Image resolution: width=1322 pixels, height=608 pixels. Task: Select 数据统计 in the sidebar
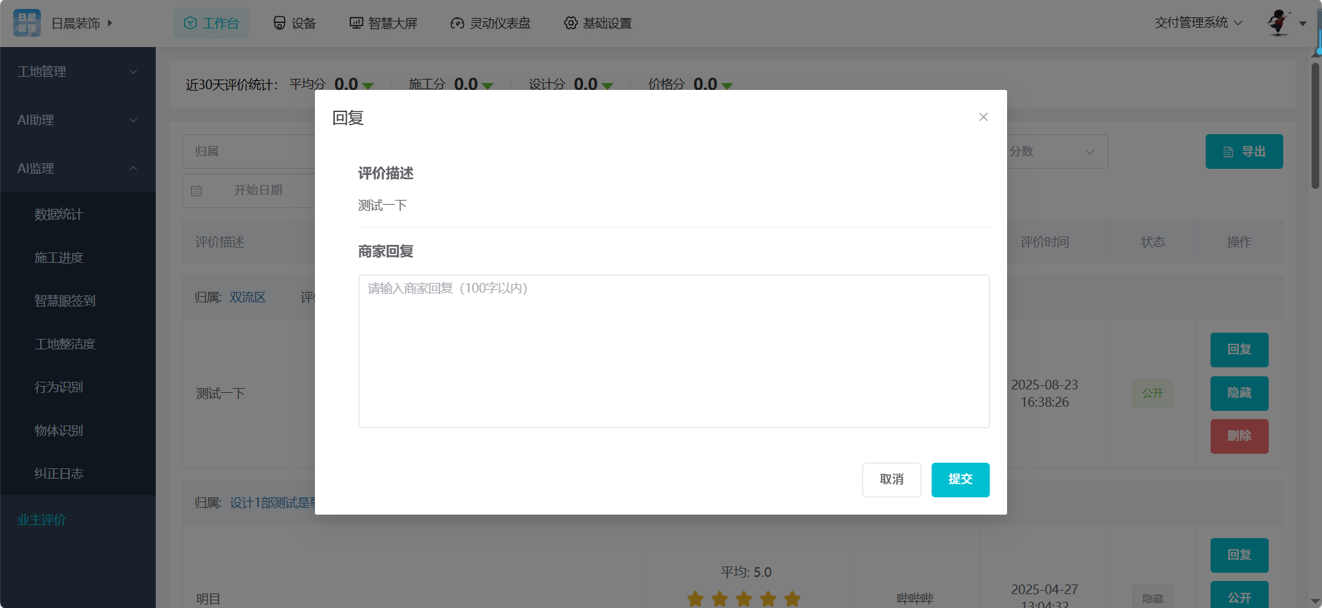coord(59,214)
